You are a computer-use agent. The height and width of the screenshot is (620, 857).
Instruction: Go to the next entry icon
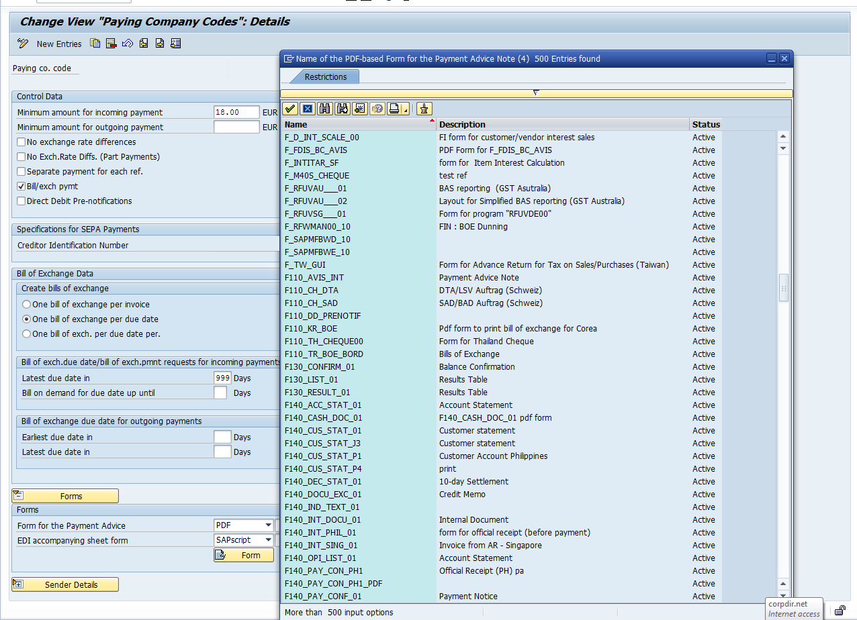click(x=160, y=44)
